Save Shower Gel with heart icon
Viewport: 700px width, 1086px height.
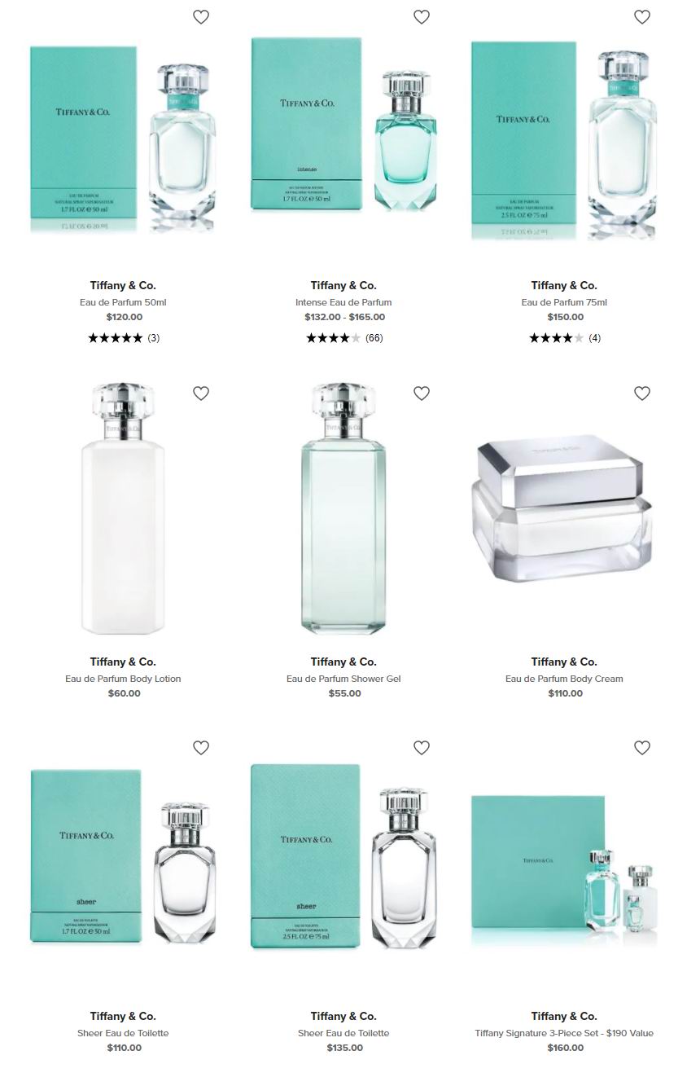[422, 394]
